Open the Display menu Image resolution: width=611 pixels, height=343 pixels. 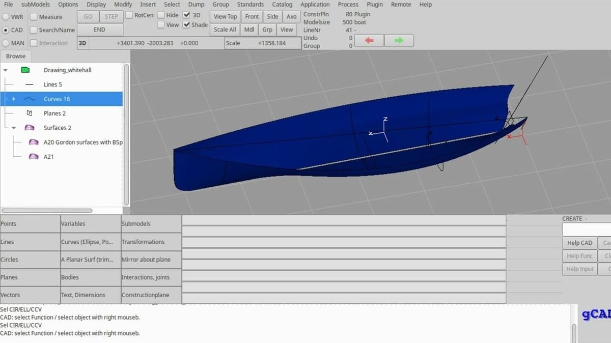point(96,5)
